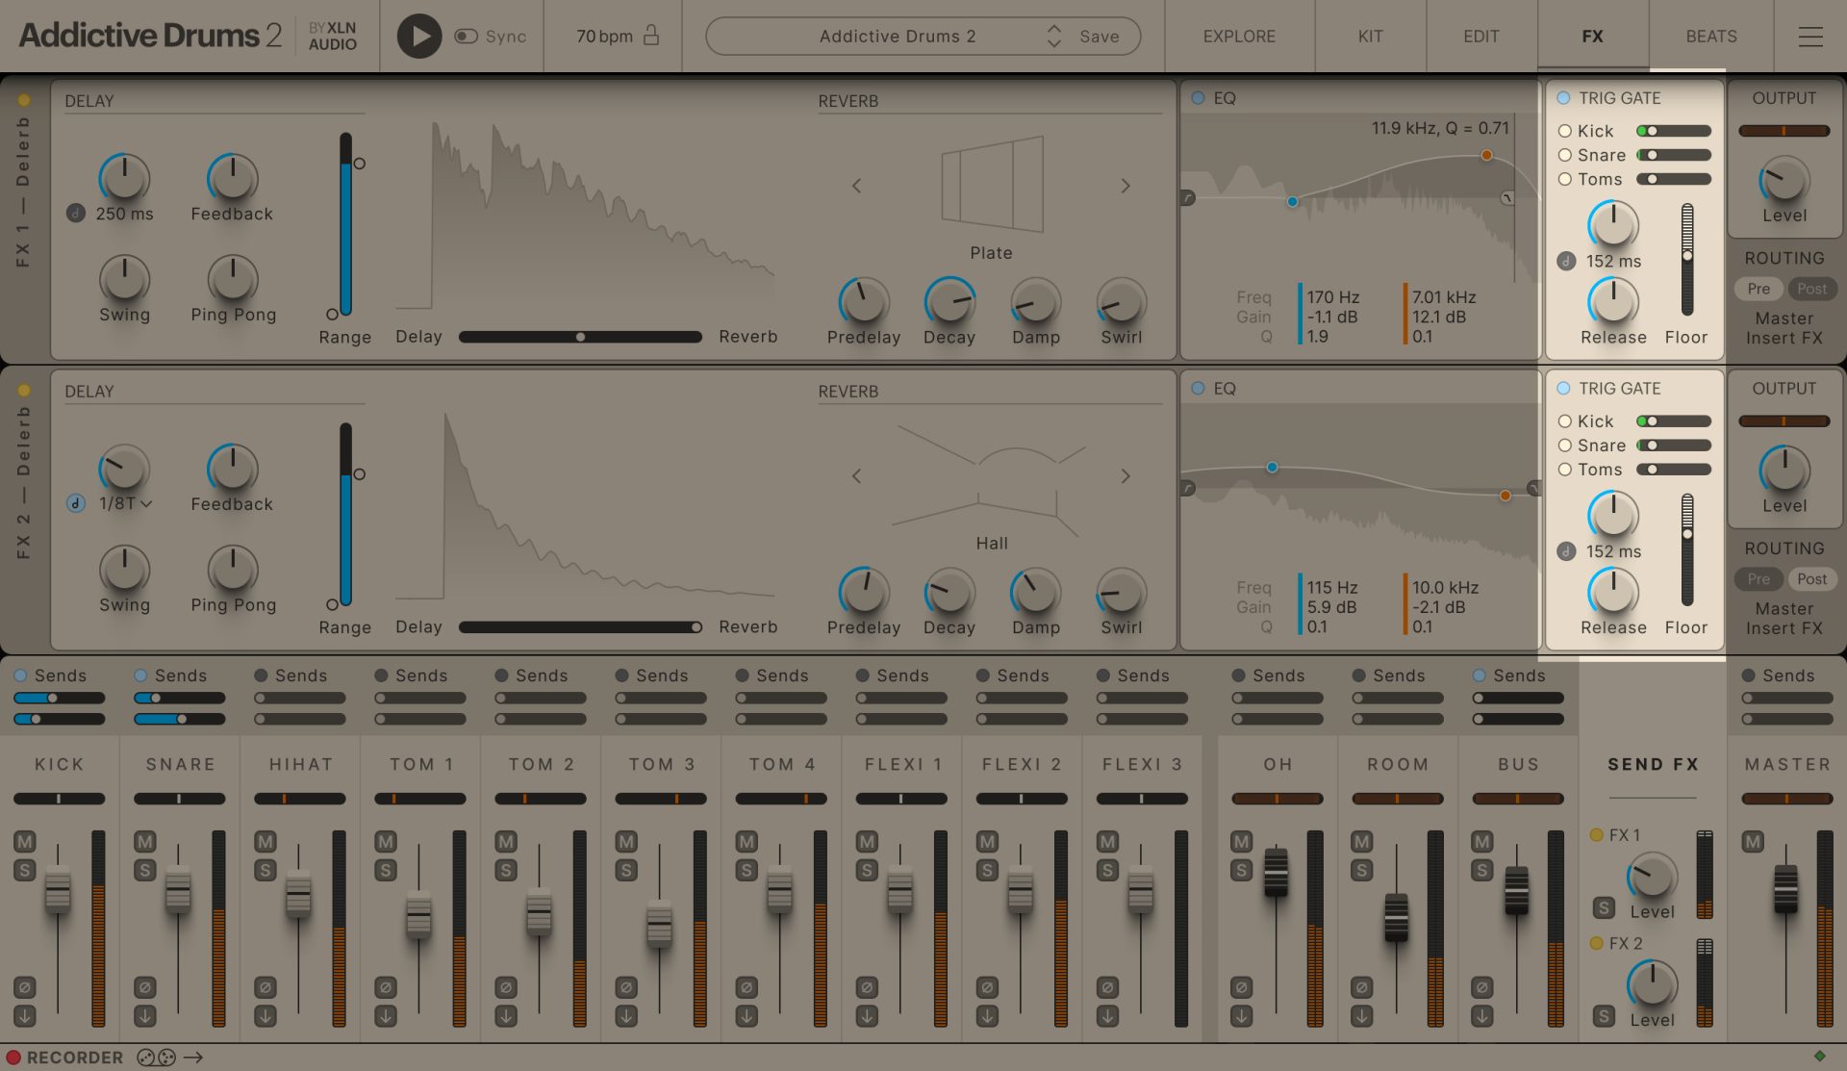The image size is (1847, 1071).
Task: Open FLEXI 1 channel output routing arrow
Action: coord(866,1016)
